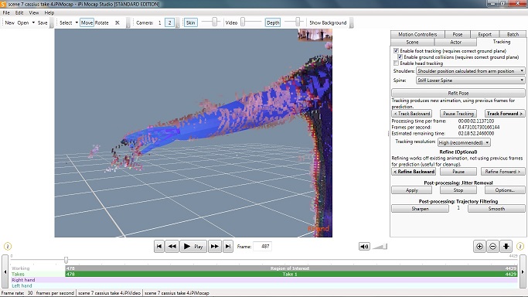Click Track Forward

pyautogui.click(x=505, y=114)
